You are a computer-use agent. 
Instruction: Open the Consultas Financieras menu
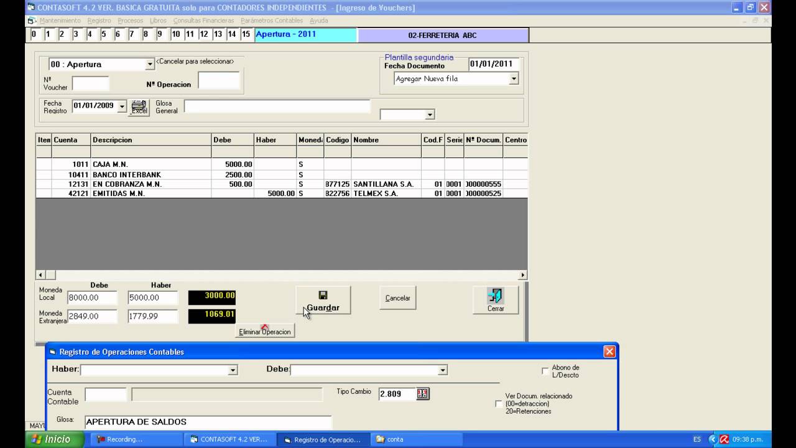point(203,21)
